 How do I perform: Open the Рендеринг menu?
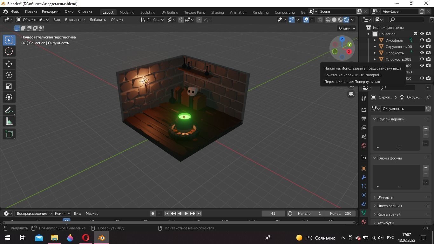(x=51, y=11)
